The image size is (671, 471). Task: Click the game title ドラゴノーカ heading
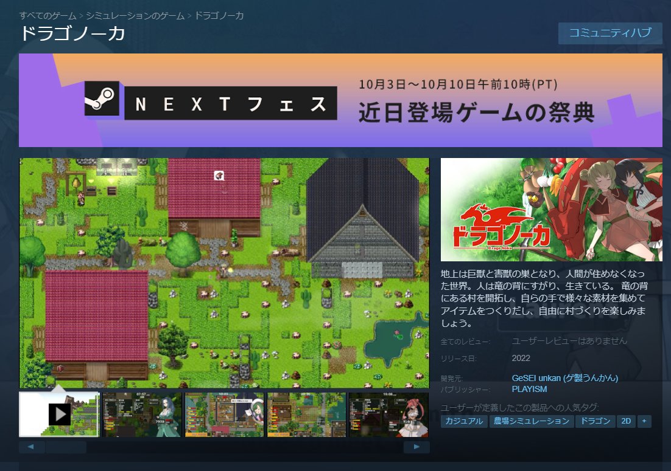point(72,33)
